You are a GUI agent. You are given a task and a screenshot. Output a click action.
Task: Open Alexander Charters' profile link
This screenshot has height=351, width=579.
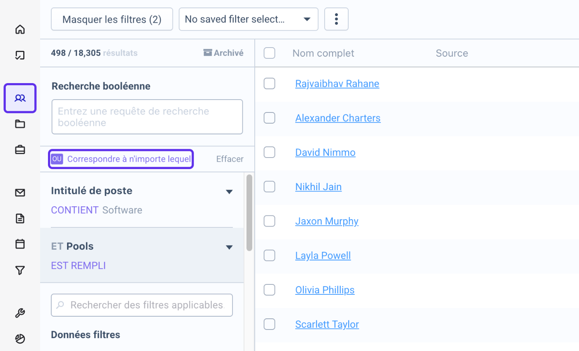[x=338, y=118]
